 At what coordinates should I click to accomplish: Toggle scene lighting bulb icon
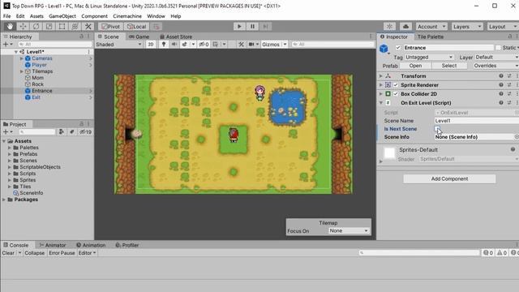(x=164, y=45)
